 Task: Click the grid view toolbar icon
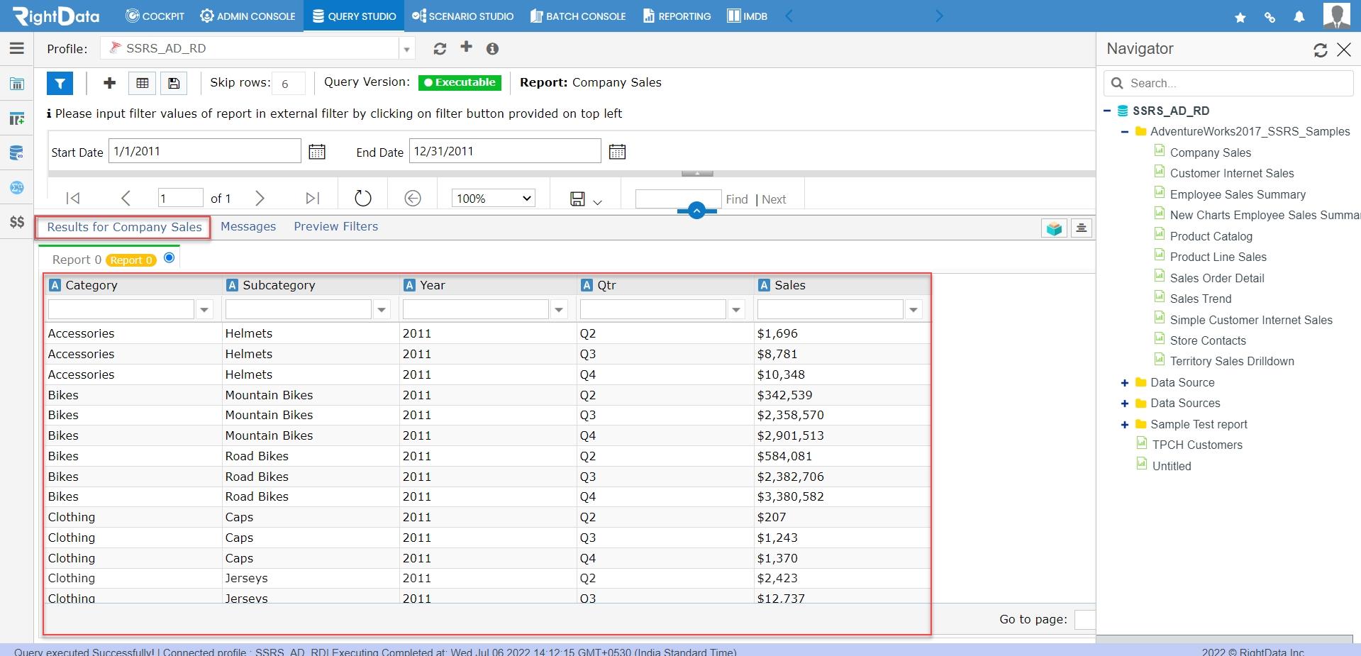[143, 83]
